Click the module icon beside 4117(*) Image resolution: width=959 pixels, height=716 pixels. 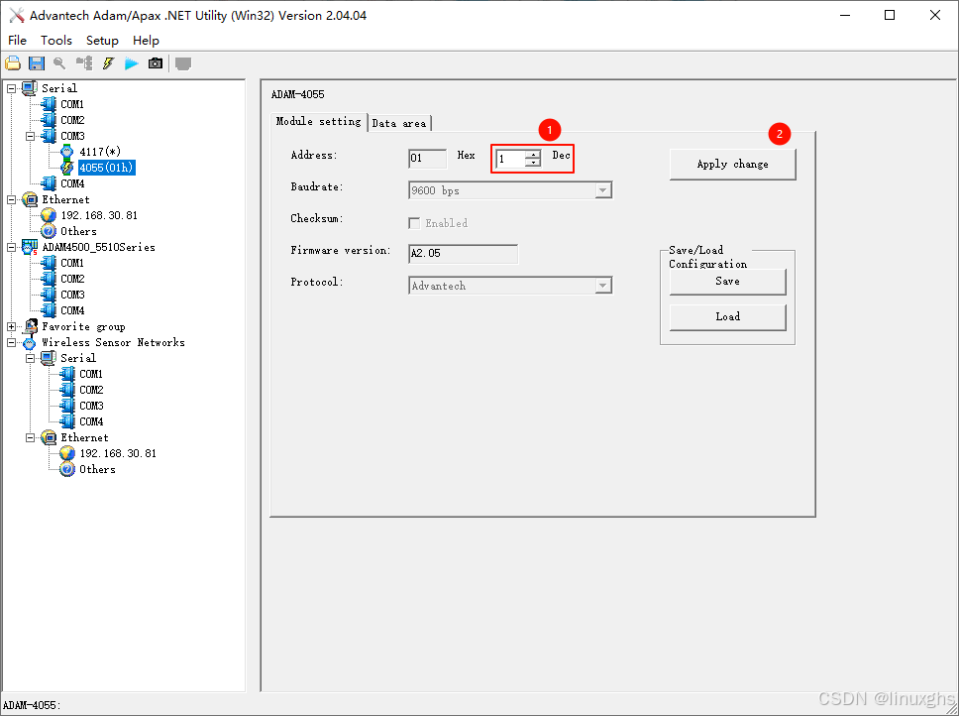[67, 151]
